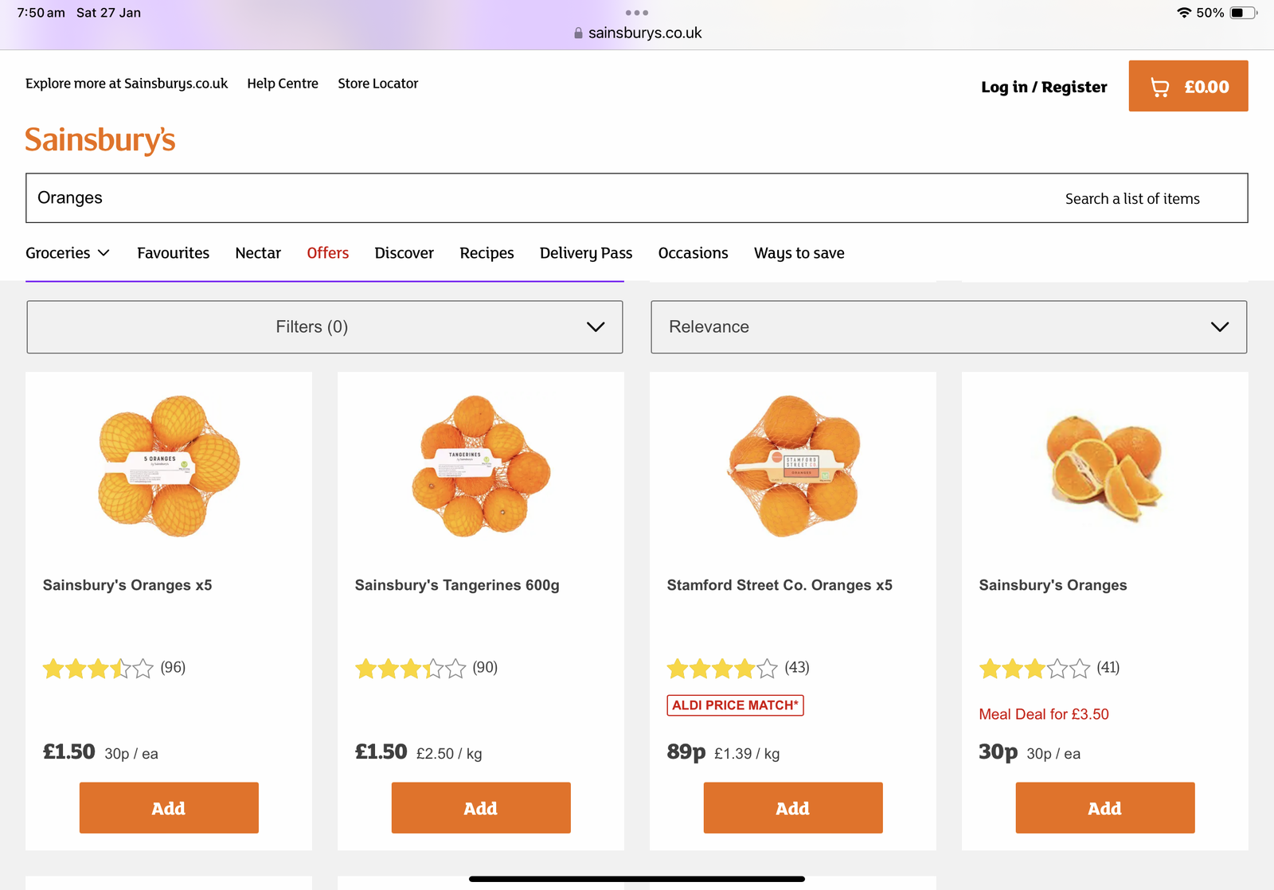Open the shopping trolley showing £0.00
Viewport: 1274px width, 890px height.
pos(1188,86)
